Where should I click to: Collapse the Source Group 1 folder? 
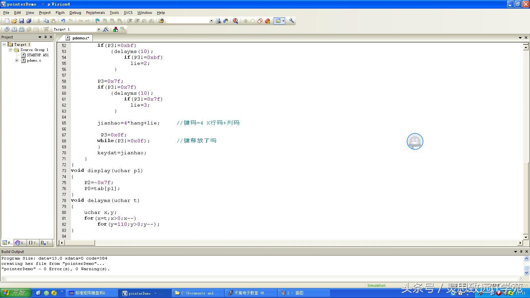pos(10,50)
